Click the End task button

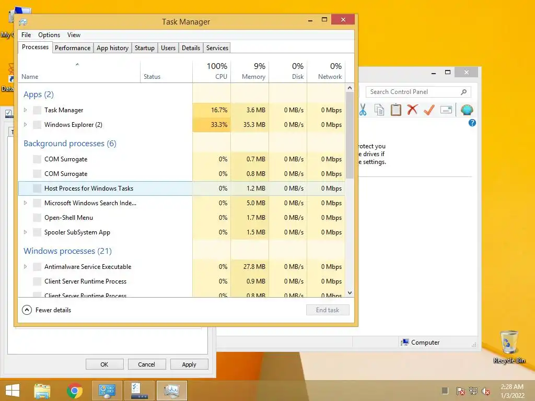coord(328,310)
